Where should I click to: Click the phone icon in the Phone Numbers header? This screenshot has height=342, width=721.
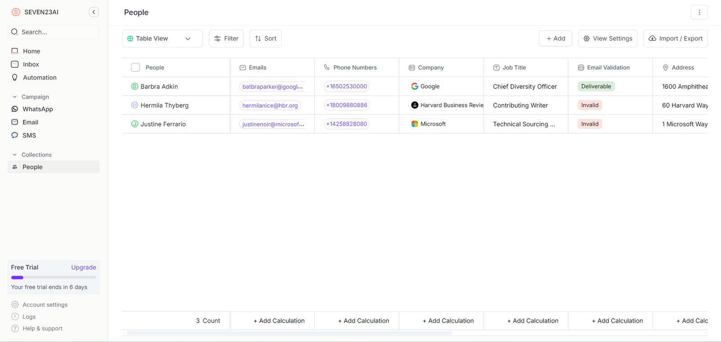point(327,68)
